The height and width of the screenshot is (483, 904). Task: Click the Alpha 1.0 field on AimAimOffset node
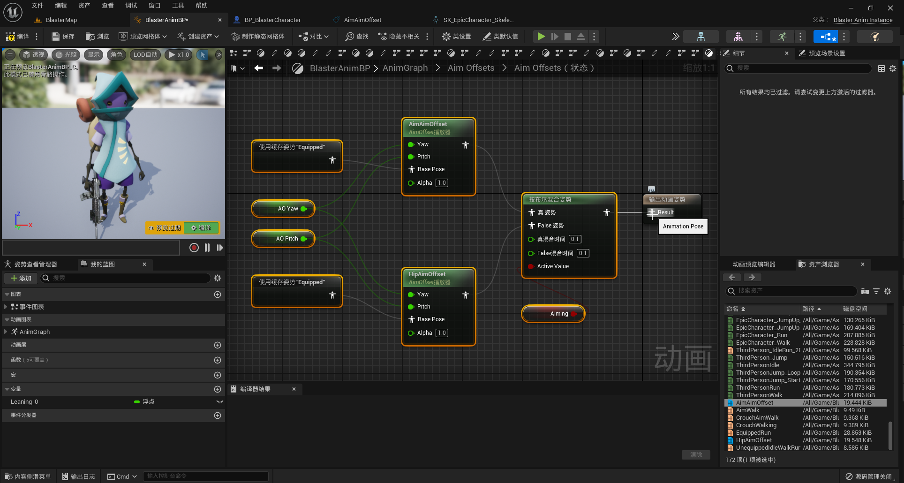(x=442, y=183)
